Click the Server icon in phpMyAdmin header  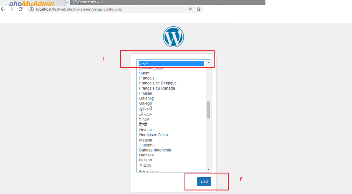coord(75,2)
